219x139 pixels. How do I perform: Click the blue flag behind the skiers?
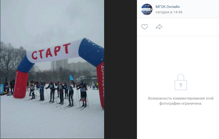pyautogui.click(x=71, y=77)
